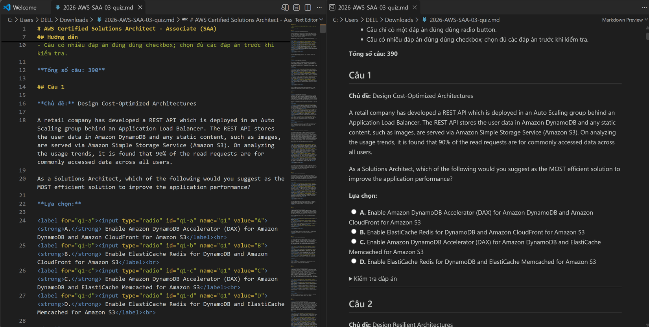Click the markdown file icon in left breadcrumb

(99, 20)
